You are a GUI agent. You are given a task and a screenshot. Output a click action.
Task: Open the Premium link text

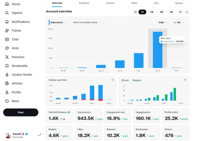coord(18,57)
